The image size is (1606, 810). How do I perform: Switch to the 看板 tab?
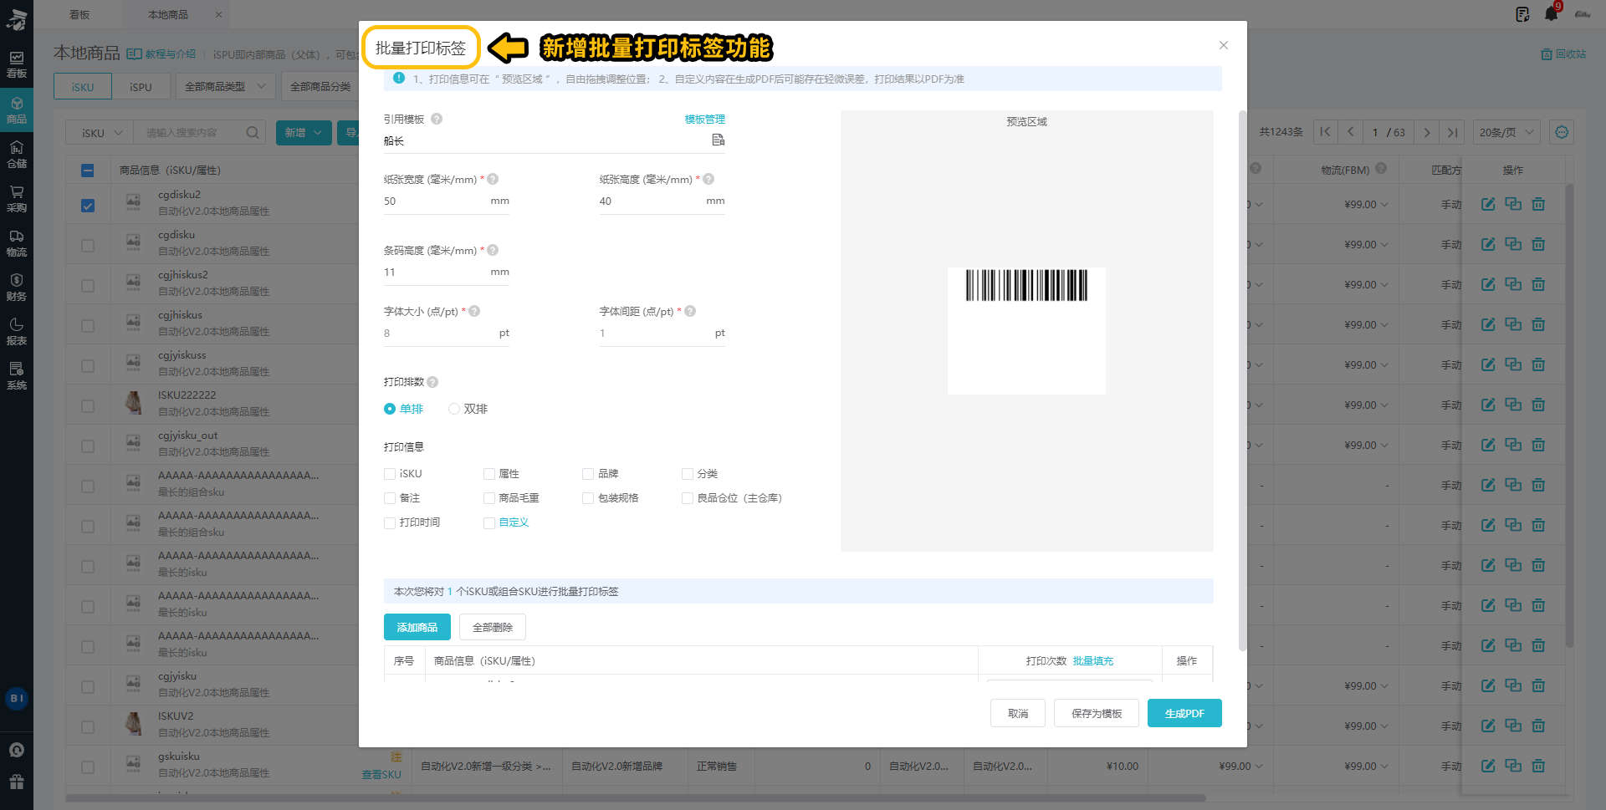79,14
